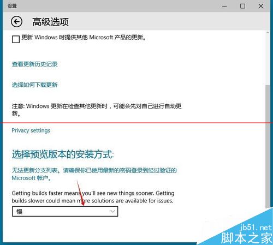Click the 注意: Windows 更新 note text
This screenshot has width=273, height=245.
pyautogui.click(x=97, y=110)
